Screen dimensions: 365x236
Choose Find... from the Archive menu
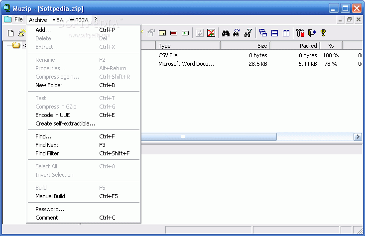tap(84, 136)
